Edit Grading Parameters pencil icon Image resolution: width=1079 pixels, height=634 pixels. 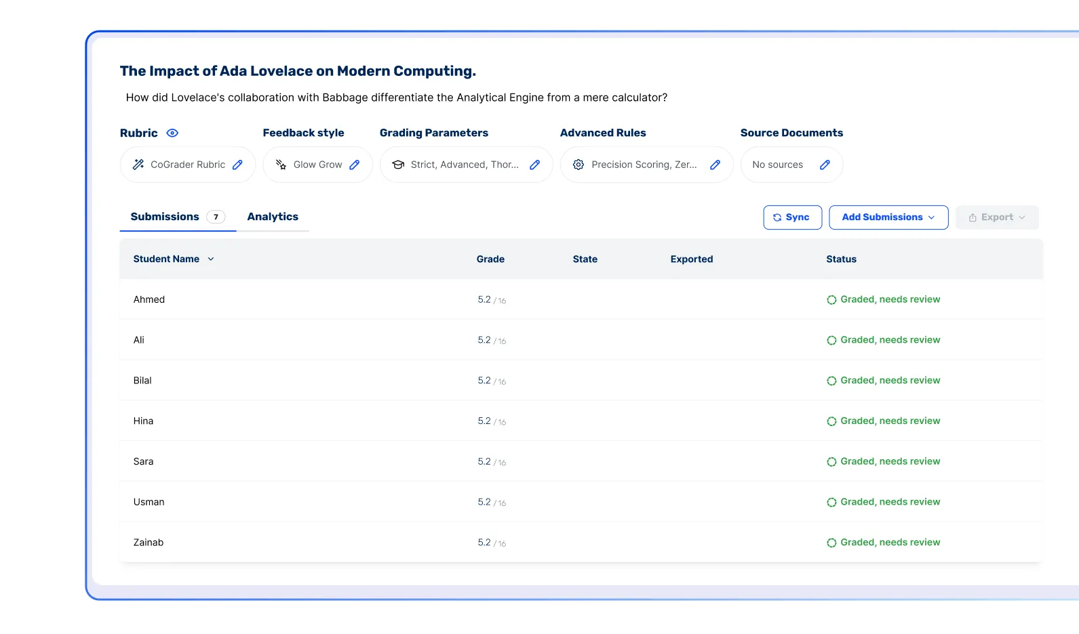(x=534, y=165)
